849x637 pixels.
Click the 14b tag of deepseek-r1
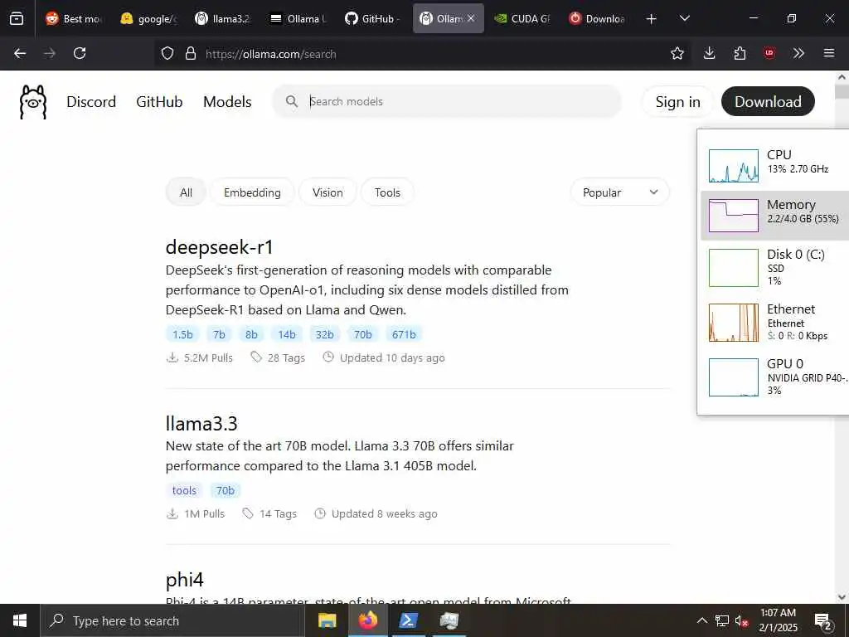click(286, 334)
